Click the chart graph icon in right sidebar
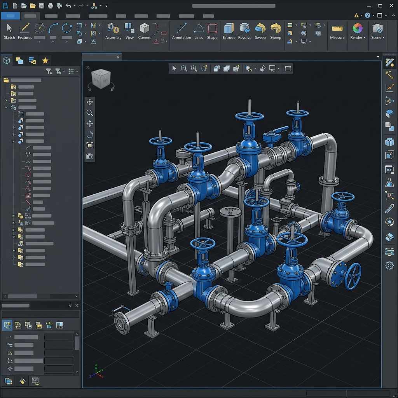Viewport: 398px width, 398px height. tap(389, 88)
